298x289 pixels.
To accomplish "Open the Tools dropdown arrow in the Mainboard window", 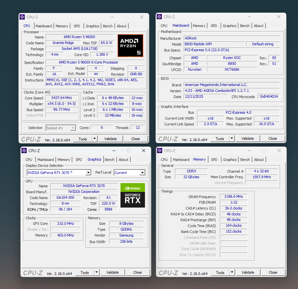I will point(232,138).
